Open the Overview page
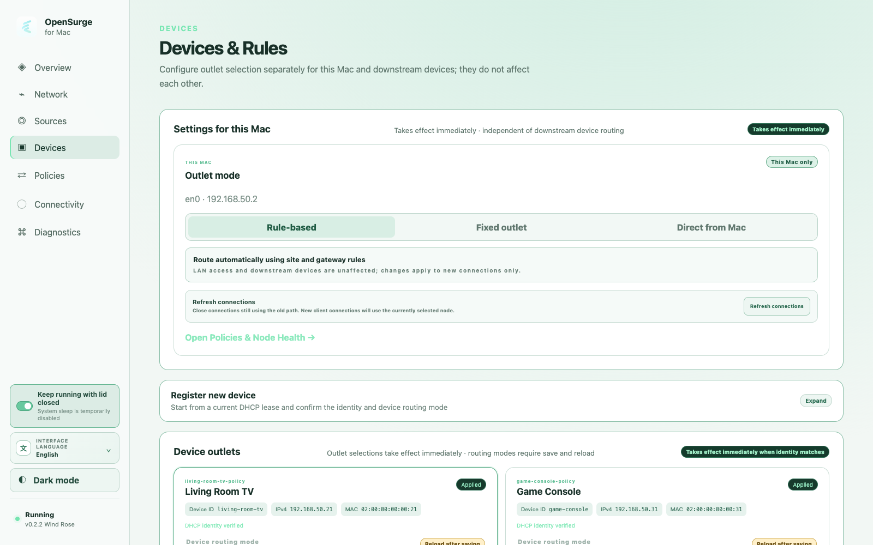This screenshot has height=545, width=873. 64,68
